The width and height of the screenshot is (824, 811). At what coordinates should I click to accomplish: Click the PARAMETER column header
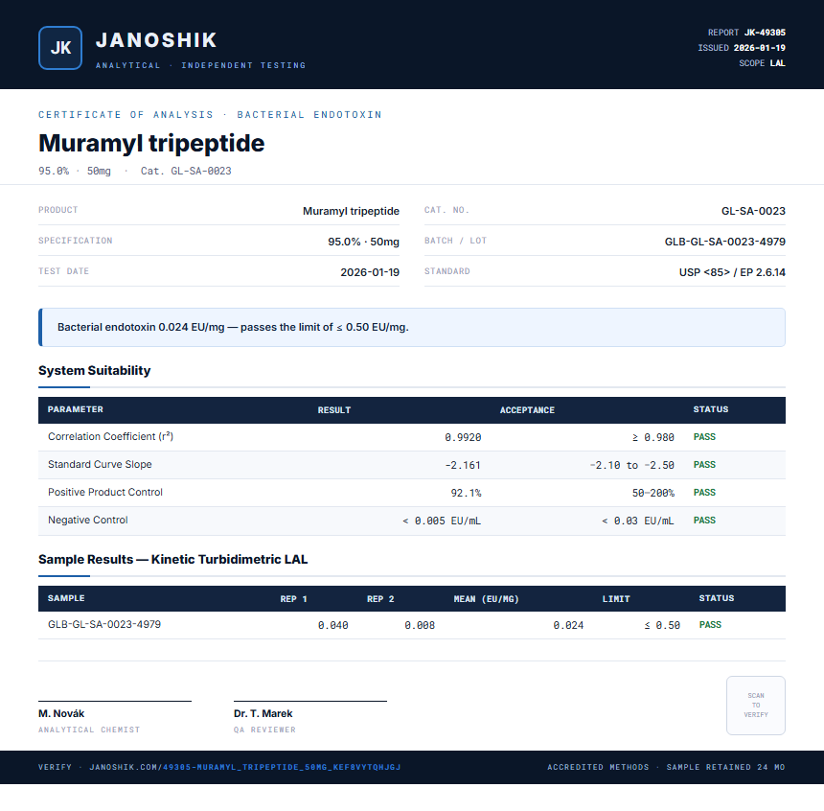(x=75, y=409)
